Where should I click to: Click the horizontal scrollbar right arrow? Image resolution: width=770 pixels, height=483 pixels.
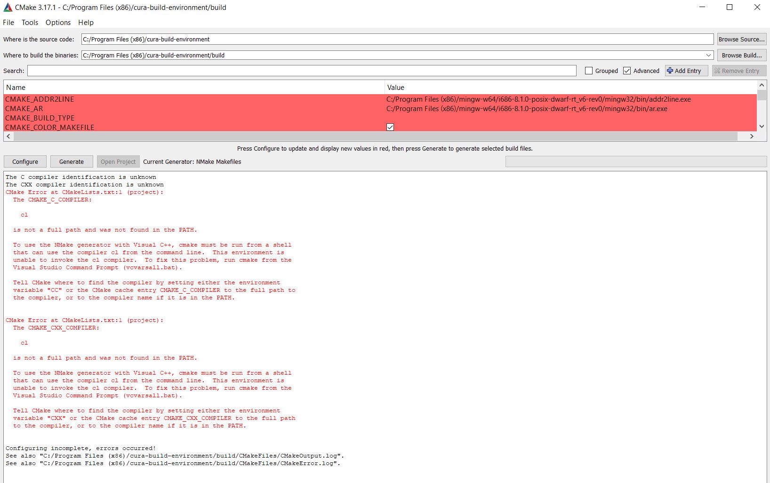coord(752,136)
